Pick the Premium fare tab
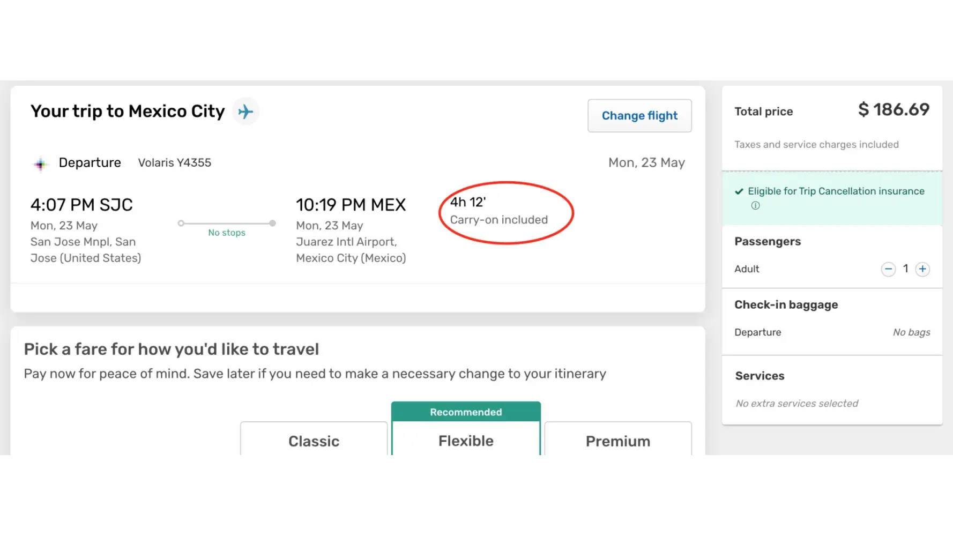The image size is (953, 536). [x=617, y=441]
